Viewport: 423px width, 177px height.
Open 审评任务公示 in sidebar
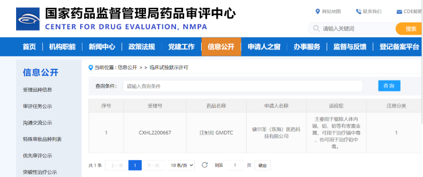tap(38, 106)
